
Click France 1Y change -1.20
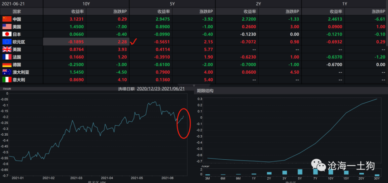click(x=380, y=57)
